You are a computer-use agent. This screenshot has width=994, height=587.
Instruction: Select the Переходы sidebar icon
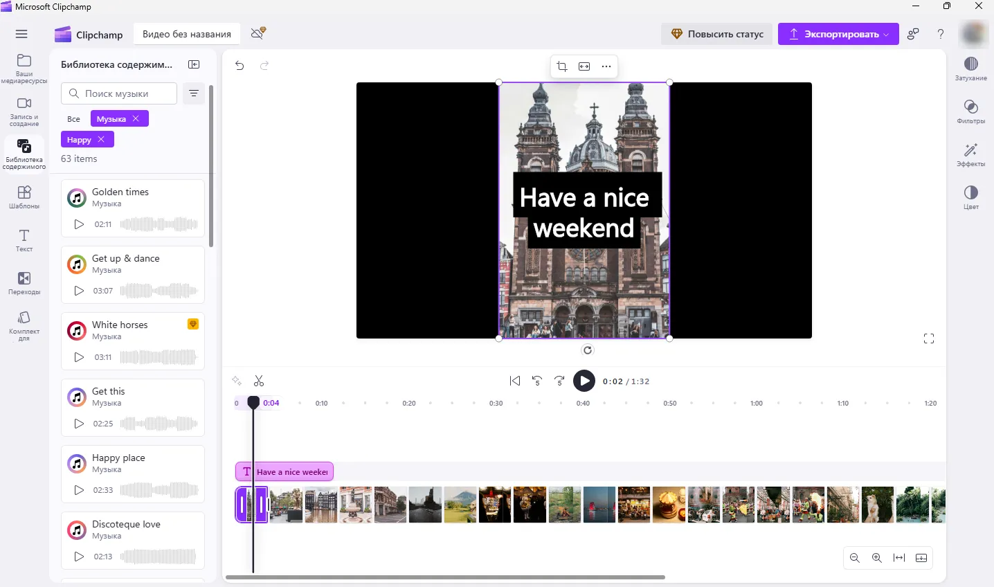click(24, 282)
